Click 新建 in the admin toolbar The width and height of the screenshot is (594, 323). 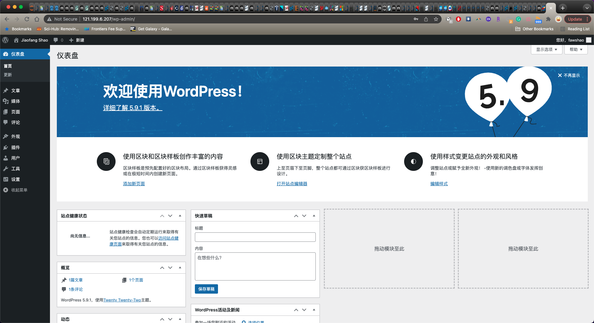[x=77, y=40]
